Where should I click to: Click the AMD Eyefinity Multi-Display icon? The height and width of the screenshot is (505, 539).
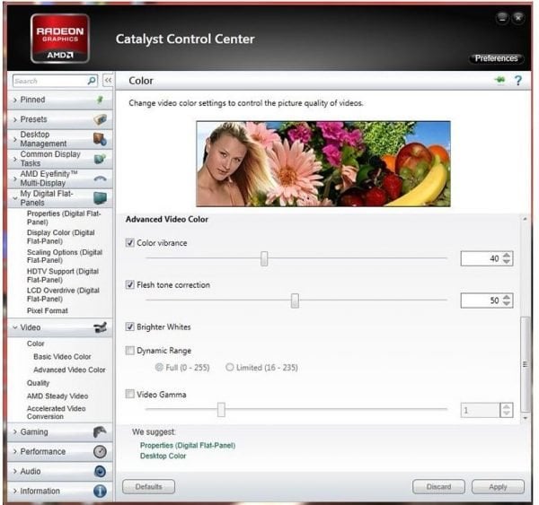pyautogui.click(x=100, y=178)
